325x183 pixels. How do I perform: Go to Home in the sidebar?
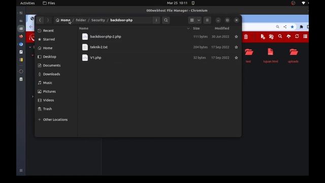pos(56,48)
